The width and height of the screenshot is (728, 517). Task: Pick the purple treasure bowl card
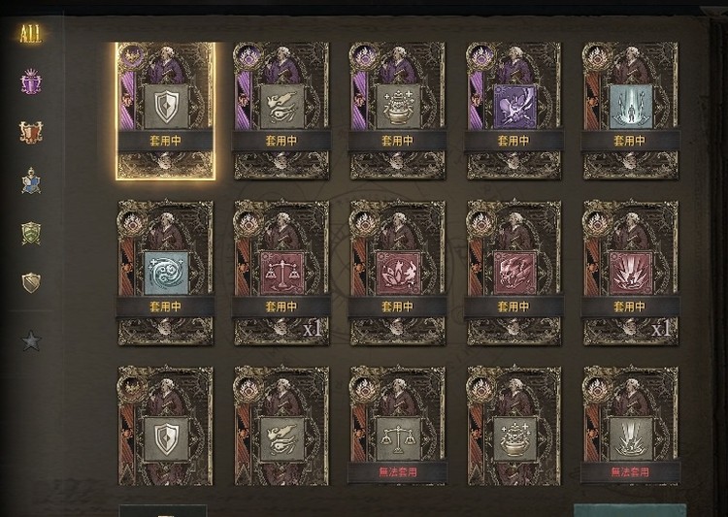tap(397, 111)
